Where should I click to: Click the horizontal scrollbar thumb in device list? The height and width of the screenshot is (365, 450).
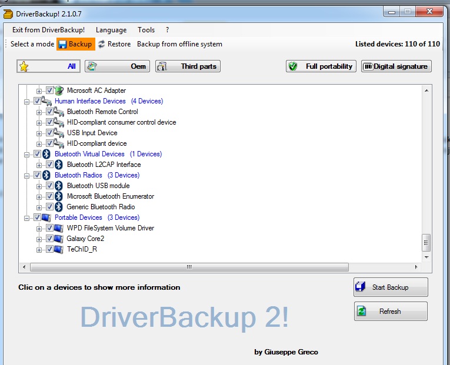tap(189, 267)
